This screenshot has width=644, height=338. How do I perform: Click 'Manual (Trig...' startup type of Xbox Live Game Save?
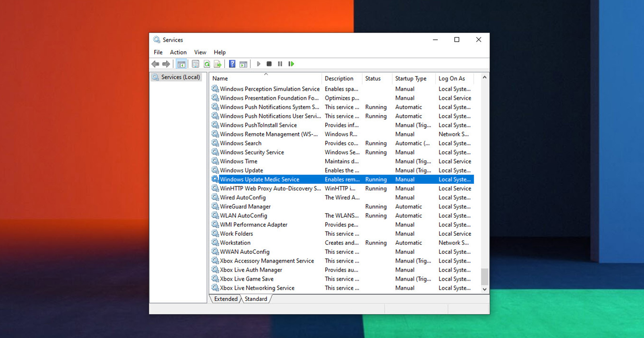tap(413, 279)
